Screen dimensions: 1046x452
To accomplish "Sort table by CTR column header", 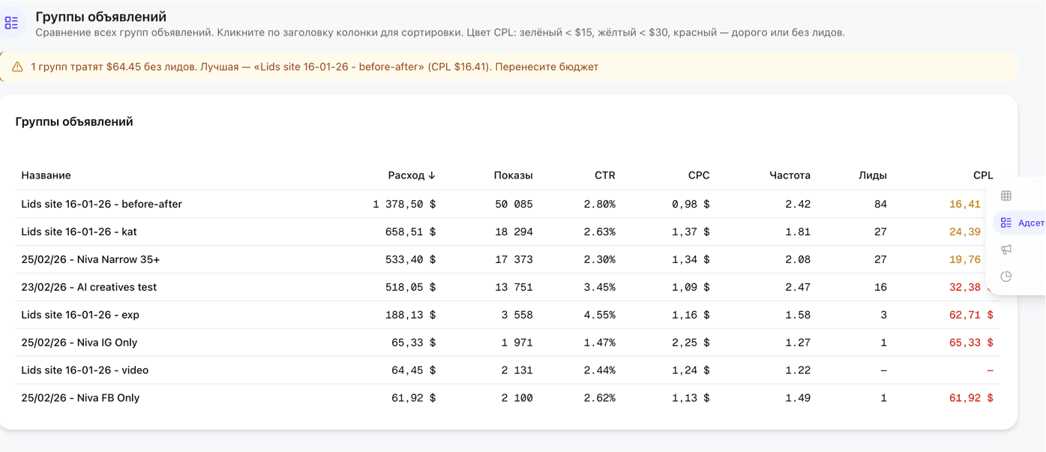I will tap(604, 175).
